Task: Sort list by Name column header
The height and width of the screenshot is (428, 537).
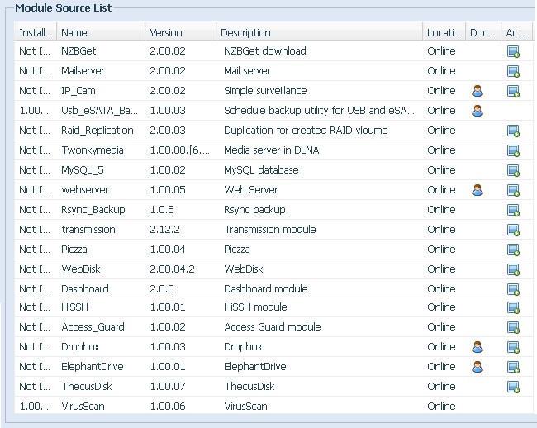Action: 101,32
